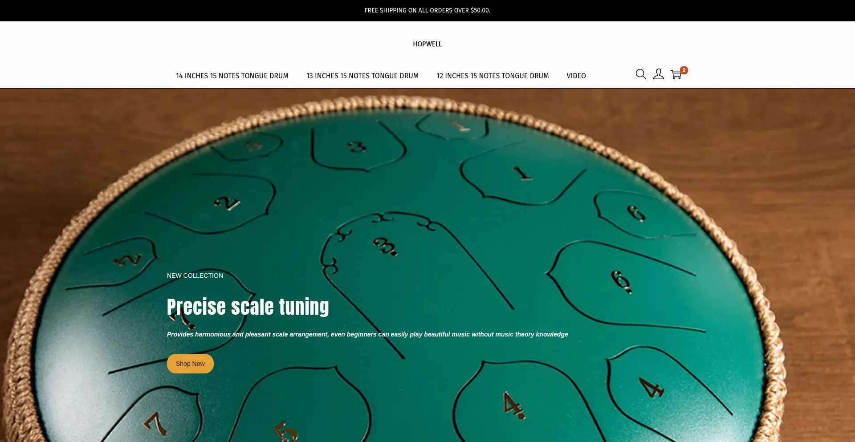Open the VIDEO page
This screenshot has width=855, height=442.
coord(576,76)
